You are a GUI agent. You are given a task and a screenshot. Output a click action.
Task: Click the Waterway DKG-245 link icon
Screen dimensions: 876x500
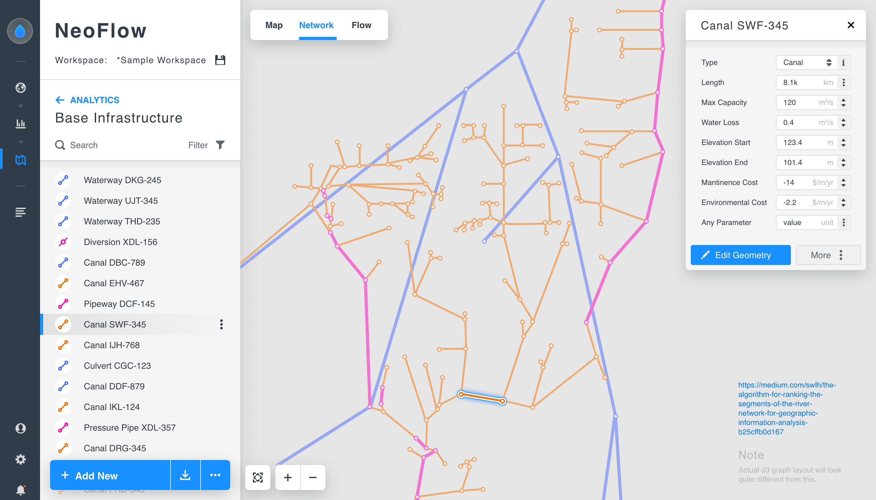click(63, 180)
